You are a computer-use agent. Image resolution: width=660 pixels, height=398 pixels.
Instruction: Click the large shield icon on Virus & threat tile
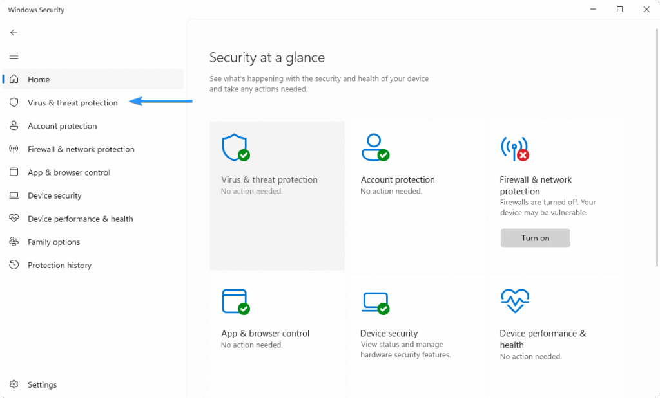(236, 147)
